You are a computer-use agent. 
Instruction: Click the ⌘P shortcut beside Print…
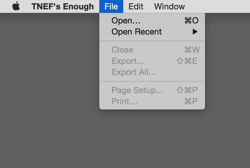coord(191,101)
